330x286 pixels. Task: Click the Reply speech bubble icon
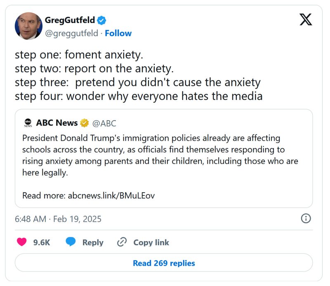pos(71,242)
